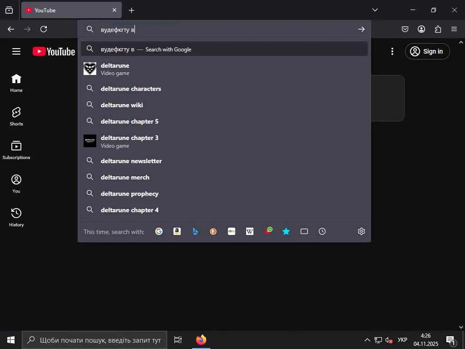Open YouTube settings three-dot menu
Viewport: 465px width, 349px height.
pyautogui.click(x=392, y=51)
